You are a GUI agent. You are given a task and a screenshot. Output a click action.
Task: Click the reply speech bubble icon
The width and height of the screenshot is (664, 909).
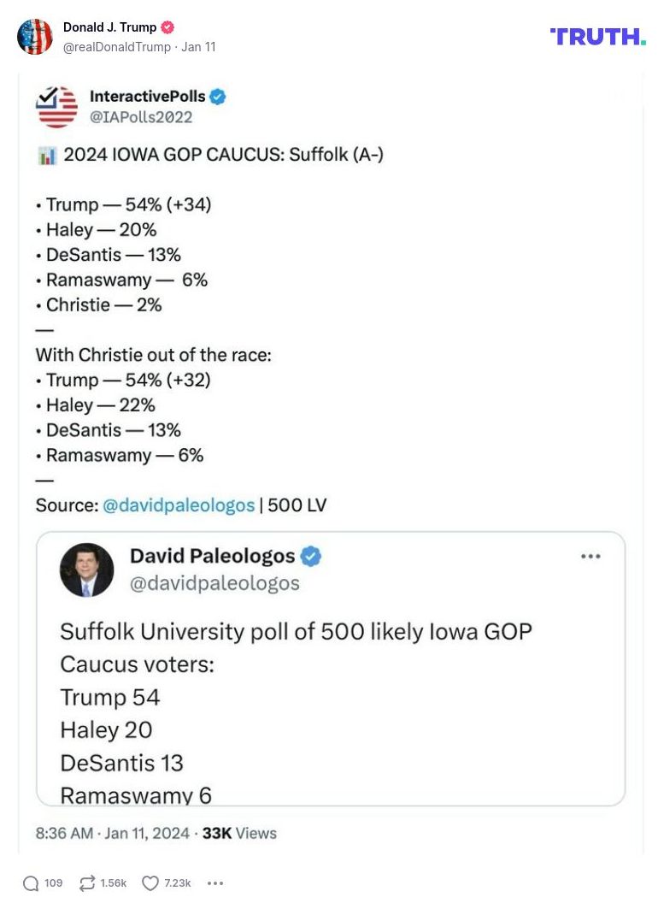[32, 883]
